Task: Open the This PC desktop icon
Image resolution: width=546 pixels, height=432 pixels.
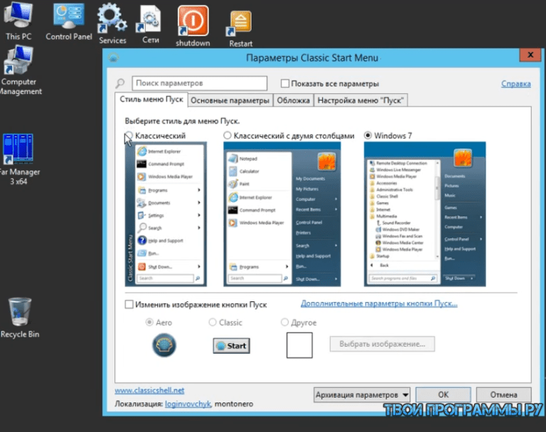Action: tap(18, 21)
